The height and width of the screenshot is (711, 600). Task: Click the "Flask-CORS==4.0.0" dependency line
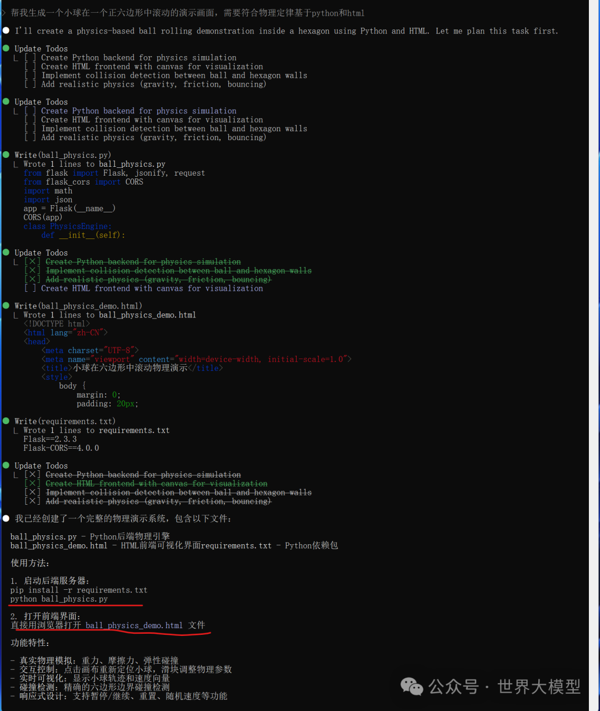click(61, 448)
